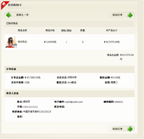Click the postal code 200010

(x=119, y=102)
